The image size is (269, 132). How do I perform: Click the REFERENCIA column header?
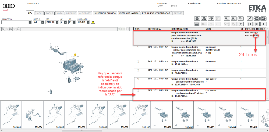click(154, 29)
